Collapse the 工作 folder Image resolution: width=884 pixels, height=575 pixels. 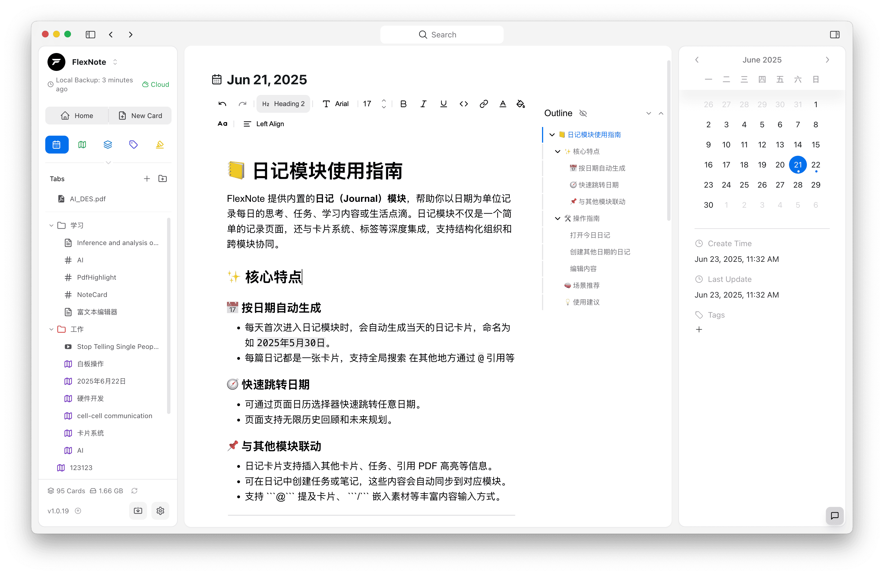(51, 329)
